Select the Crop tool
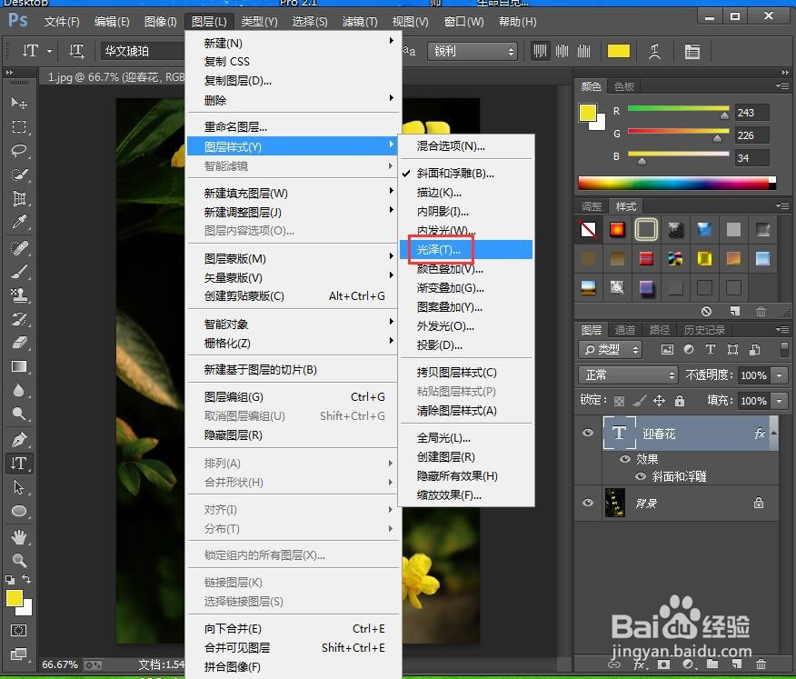796x679 pixels. [x=19, y=198]
